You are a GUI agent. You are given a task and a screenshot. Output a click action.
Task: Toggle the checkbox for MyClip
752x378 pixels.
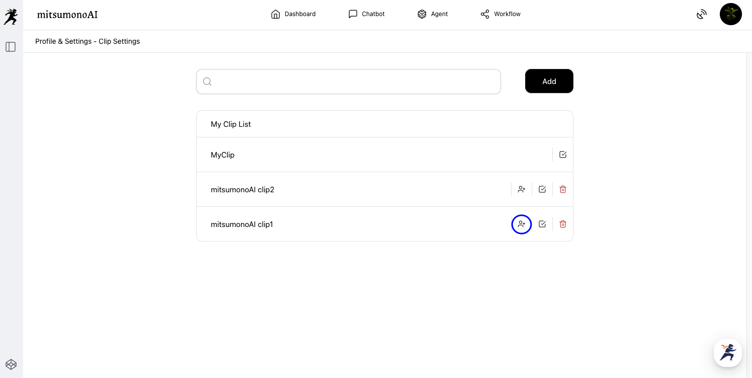coord(563,155)
